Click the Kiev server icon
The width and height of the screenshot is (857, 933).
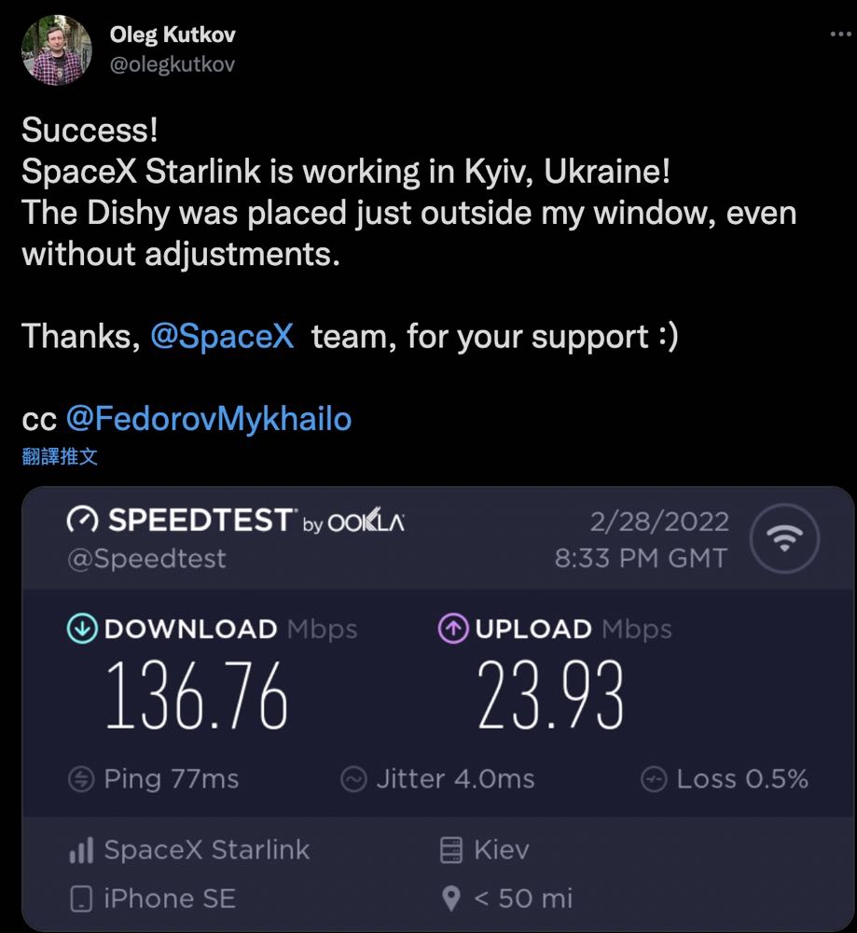(451, 850)
